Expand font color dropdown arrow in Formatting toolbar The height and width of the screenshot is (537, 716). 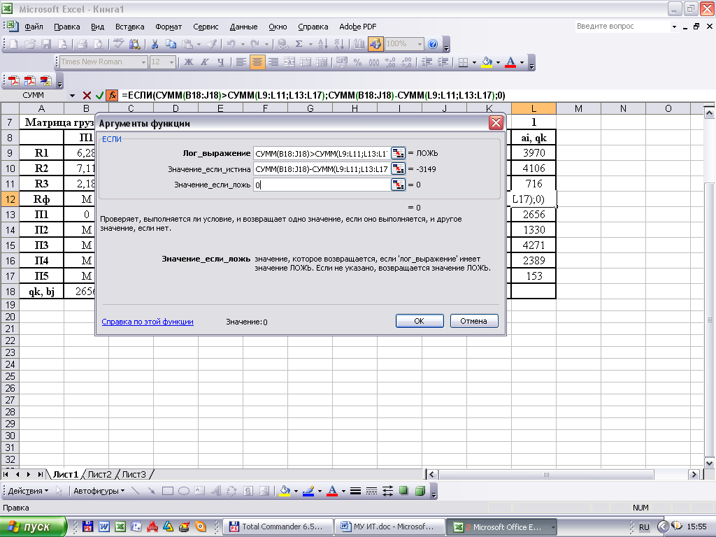[522, 62]
